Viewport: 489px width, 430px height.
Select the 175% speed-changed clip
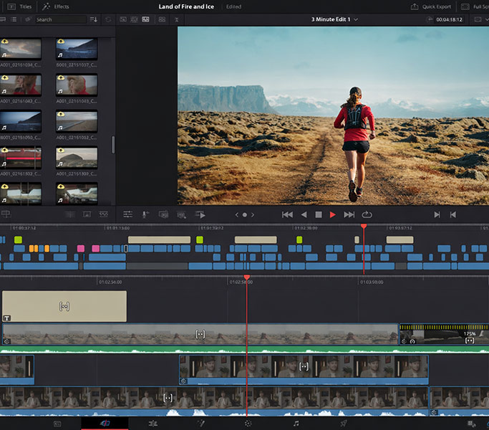tap(444, 334)
